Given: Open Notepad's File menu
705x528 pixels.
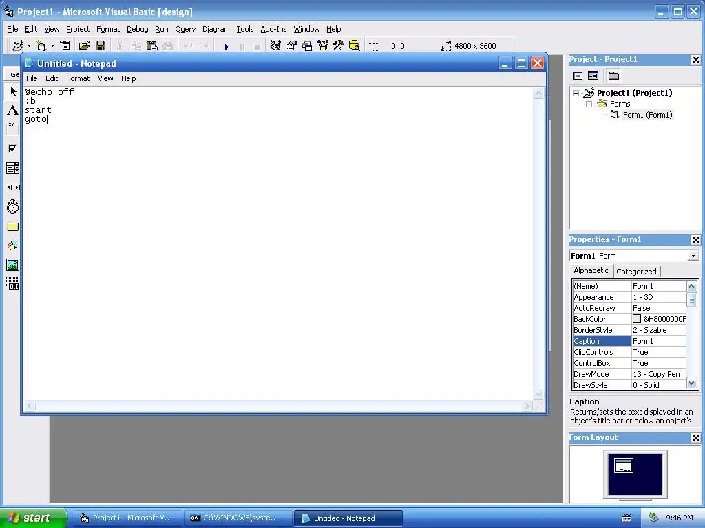Looking at the screenshot, I should [x=32, y=78].
